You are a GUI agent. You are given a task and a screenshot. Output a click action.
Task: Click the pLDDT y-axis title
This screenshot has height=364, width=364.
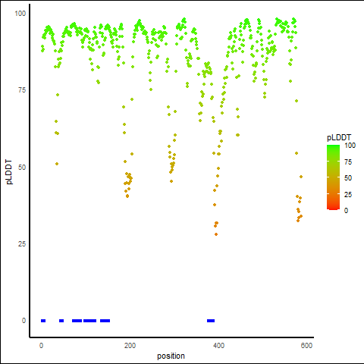(9, 172)
